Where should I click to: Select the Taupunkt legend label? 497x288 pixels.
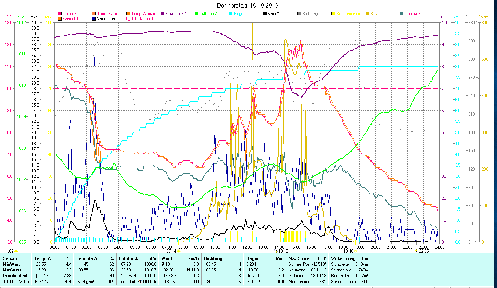[x=413, y=14]
